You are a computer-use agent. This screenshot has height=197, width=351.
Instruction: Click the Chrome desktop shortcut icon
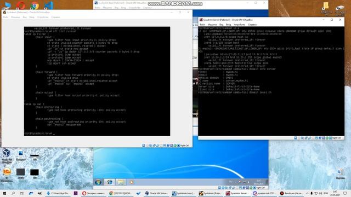click(x=35, y=5)
